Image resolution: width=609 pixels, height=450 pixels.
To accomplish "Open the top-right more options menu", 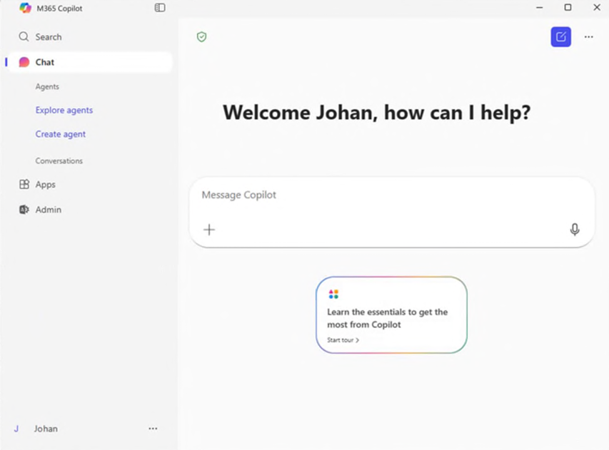I will coord(589,37).
